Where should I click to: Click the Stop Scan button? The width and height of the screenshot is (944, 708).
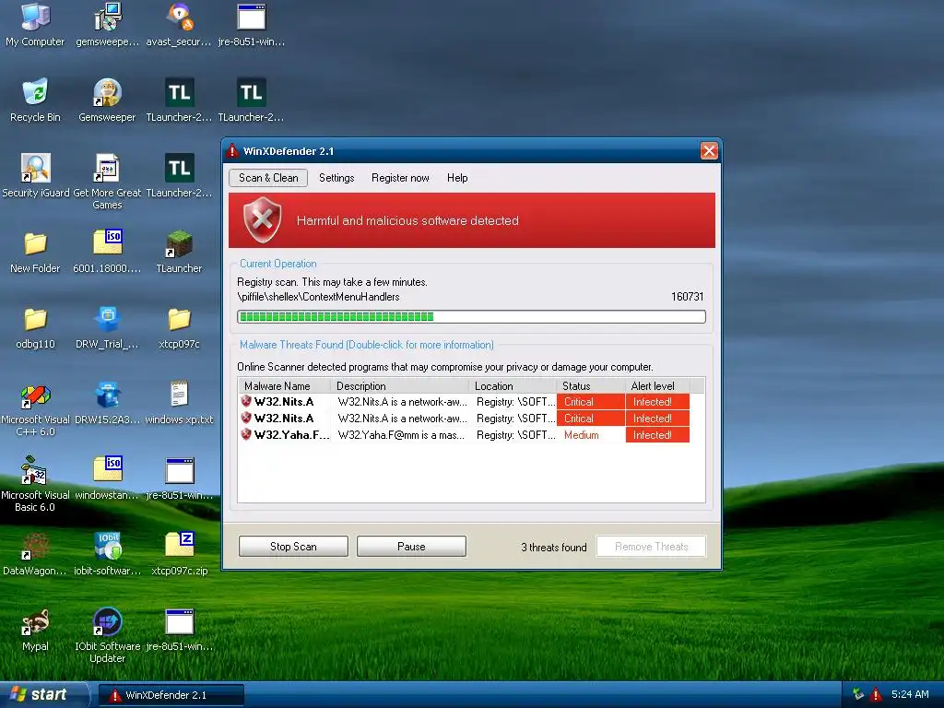(293, 546)
